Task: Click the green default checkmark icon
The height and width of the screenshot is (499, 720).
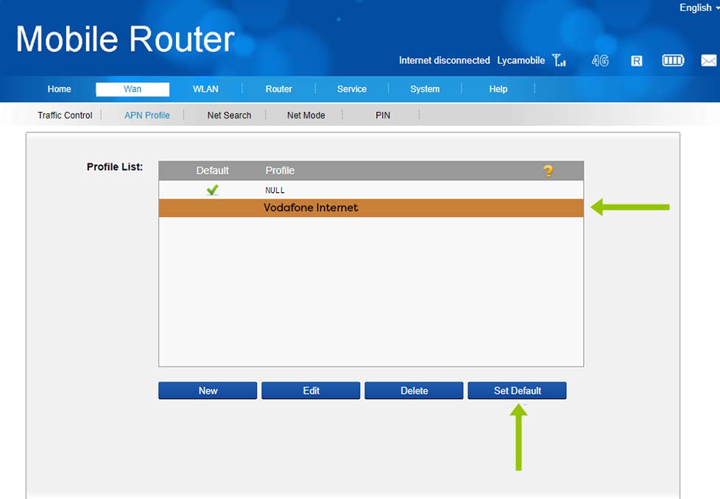Action: tap(213, 190)
